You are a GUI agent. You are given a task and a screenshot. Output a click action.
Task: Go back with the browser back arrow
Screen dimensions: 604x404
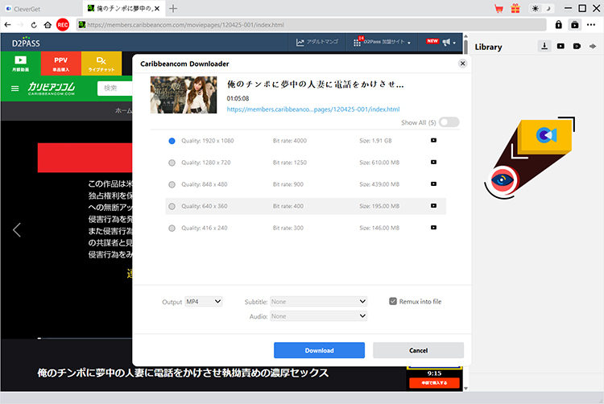(8, 25)
